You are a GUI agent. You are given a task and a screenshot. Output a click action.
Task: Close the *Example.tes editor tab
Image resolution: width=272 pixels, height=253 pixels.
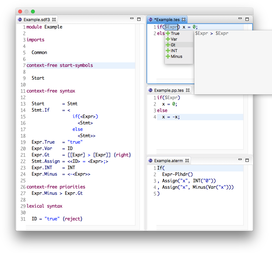[x=184, y=20]
